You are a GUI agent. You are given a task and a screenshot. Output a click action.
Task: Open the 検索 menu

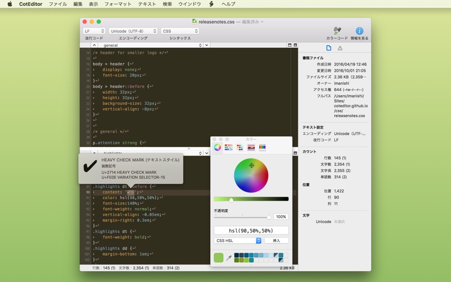click(x=167, y=4)
